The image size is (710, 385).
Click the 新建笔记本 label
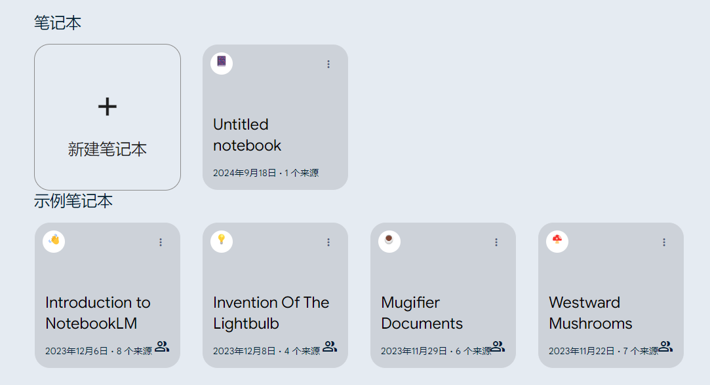coord(108,149)
